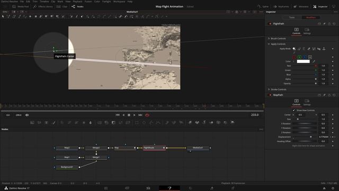The height and width of the screenshot is (191, 339).
Task: Adjust the Opacity slider handle
Action: [316, 83]
